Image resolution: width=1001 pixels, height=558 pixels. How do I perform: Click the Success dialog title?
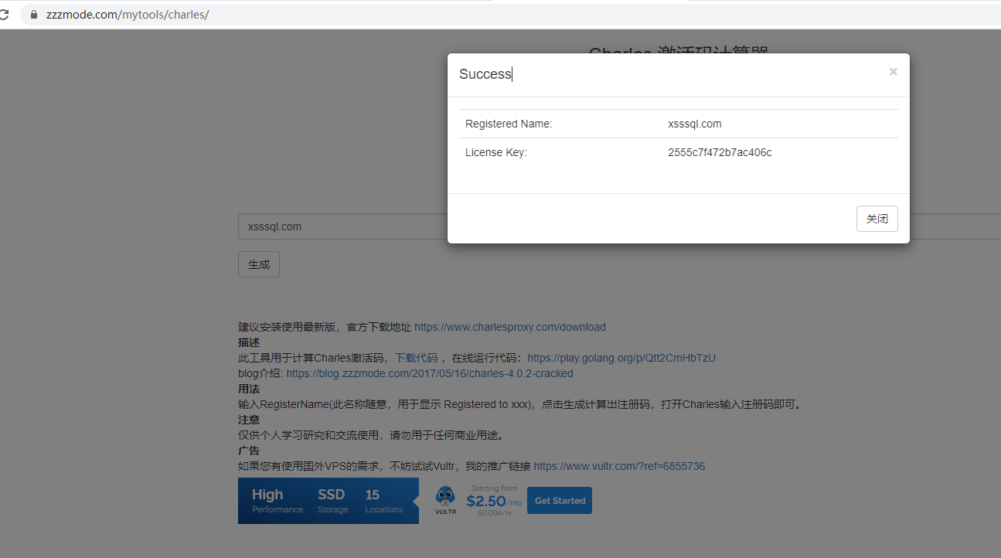point(485,73)
